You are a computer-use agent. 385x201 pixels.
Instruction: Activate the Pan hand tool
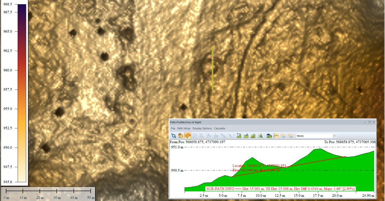click(180, 135)
